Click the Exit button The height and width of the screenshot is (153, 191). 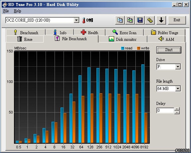click(177, 20)
